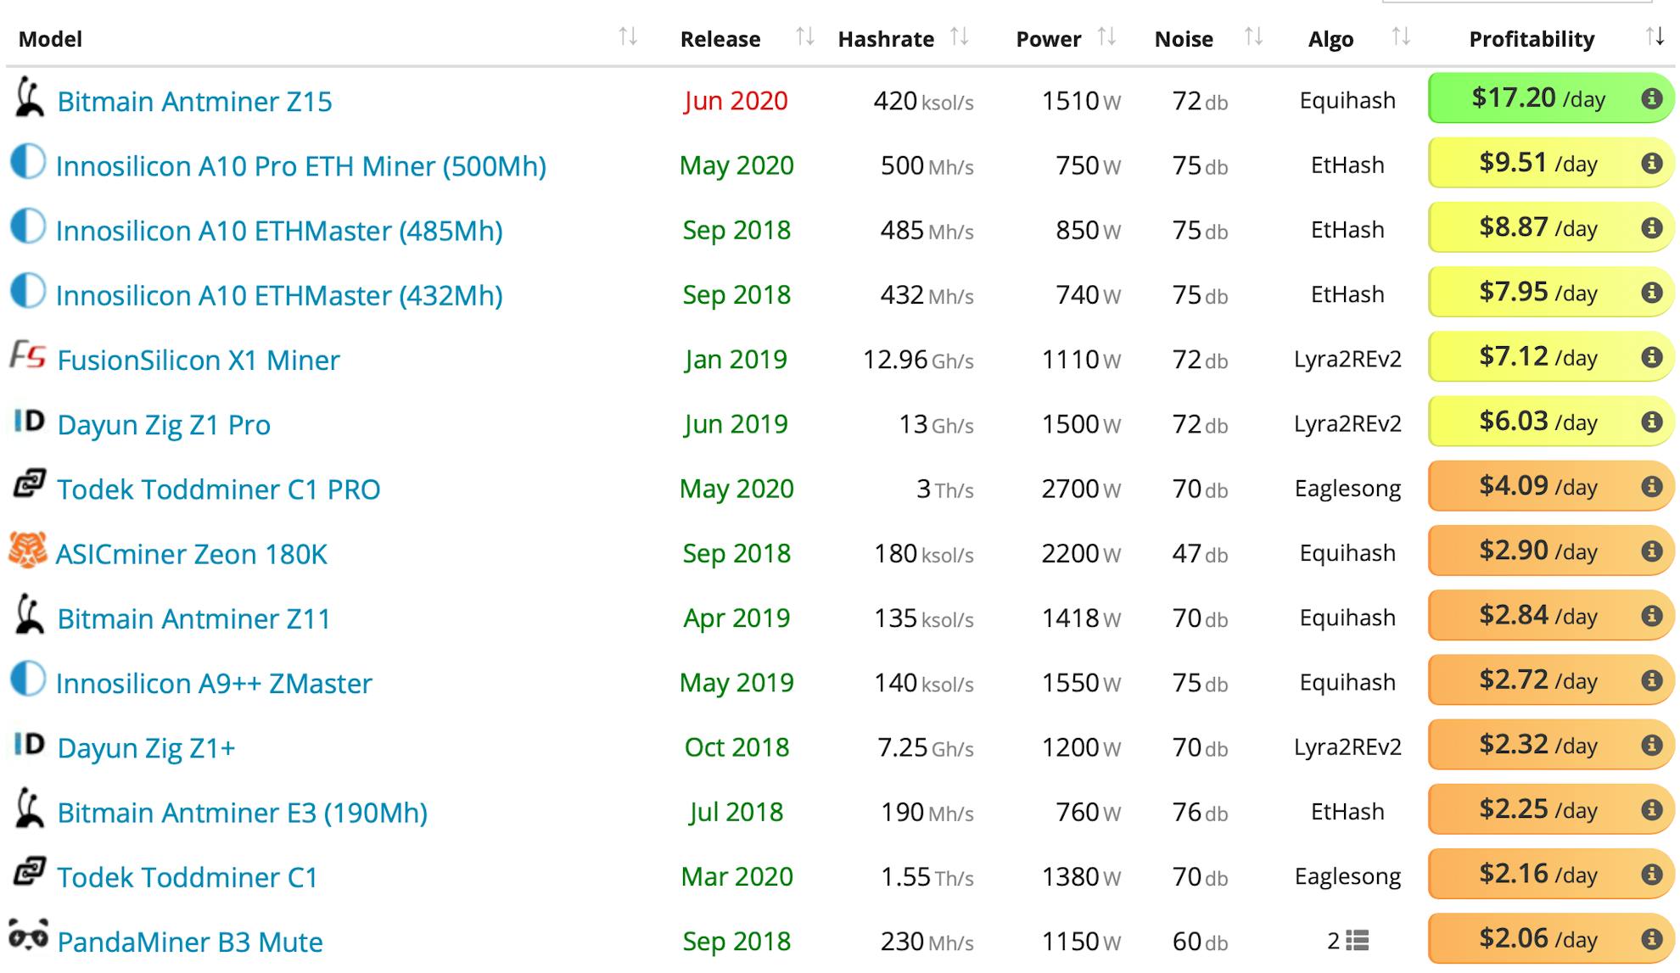
Task: Open the Bitmain Antminer Z11 link
Action: point(193,619)
